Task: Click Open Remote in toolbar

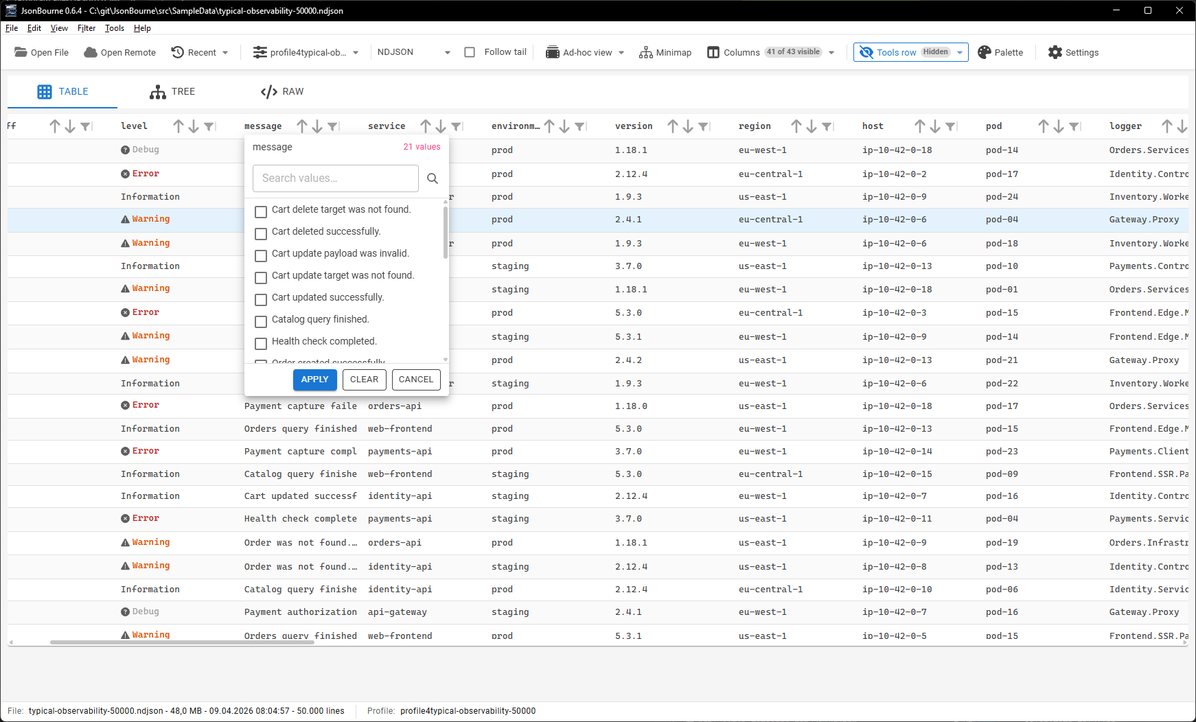Action: (x=119, y=52)
